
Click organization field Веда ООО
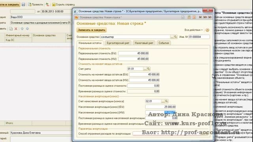coord(41,17)
